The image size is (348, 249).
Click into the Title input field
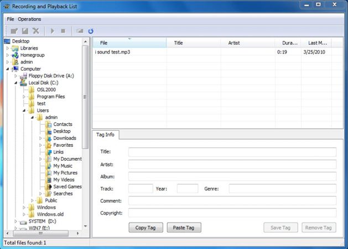[232, 152]
